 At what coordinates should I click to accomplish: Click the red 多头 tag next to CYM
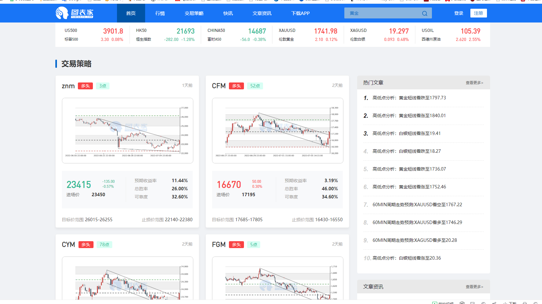(x=86, y=245)
